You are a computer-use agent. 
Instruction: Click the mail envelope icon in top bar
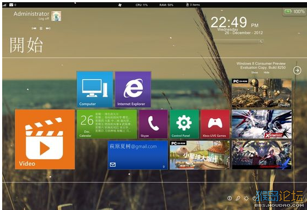(11, 5)
